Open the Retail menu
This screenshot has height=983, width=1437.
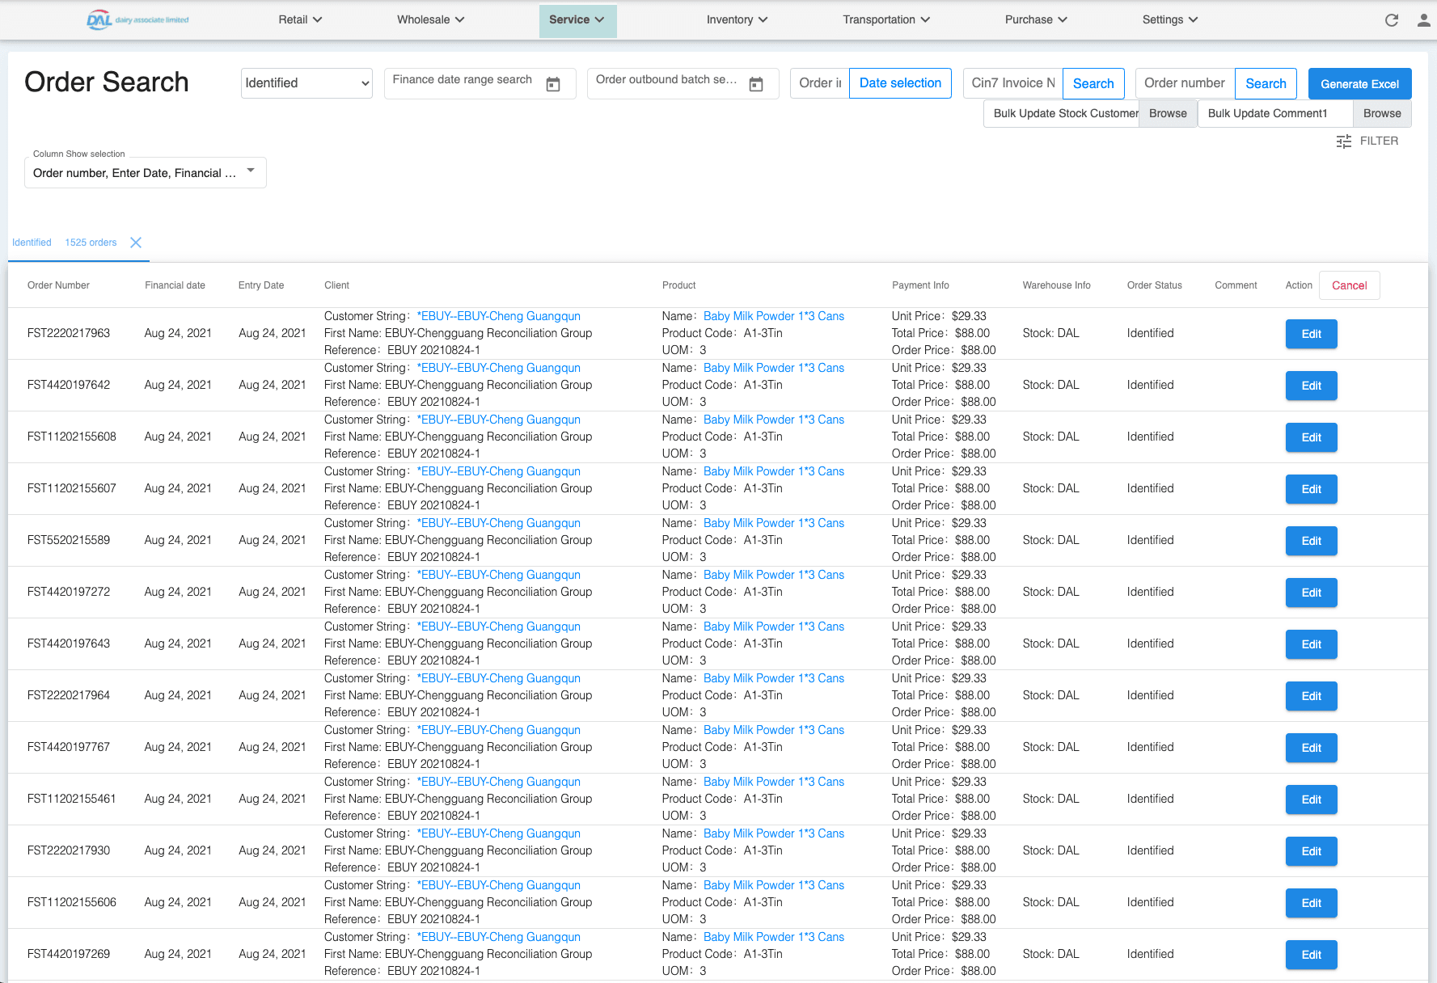300,19
